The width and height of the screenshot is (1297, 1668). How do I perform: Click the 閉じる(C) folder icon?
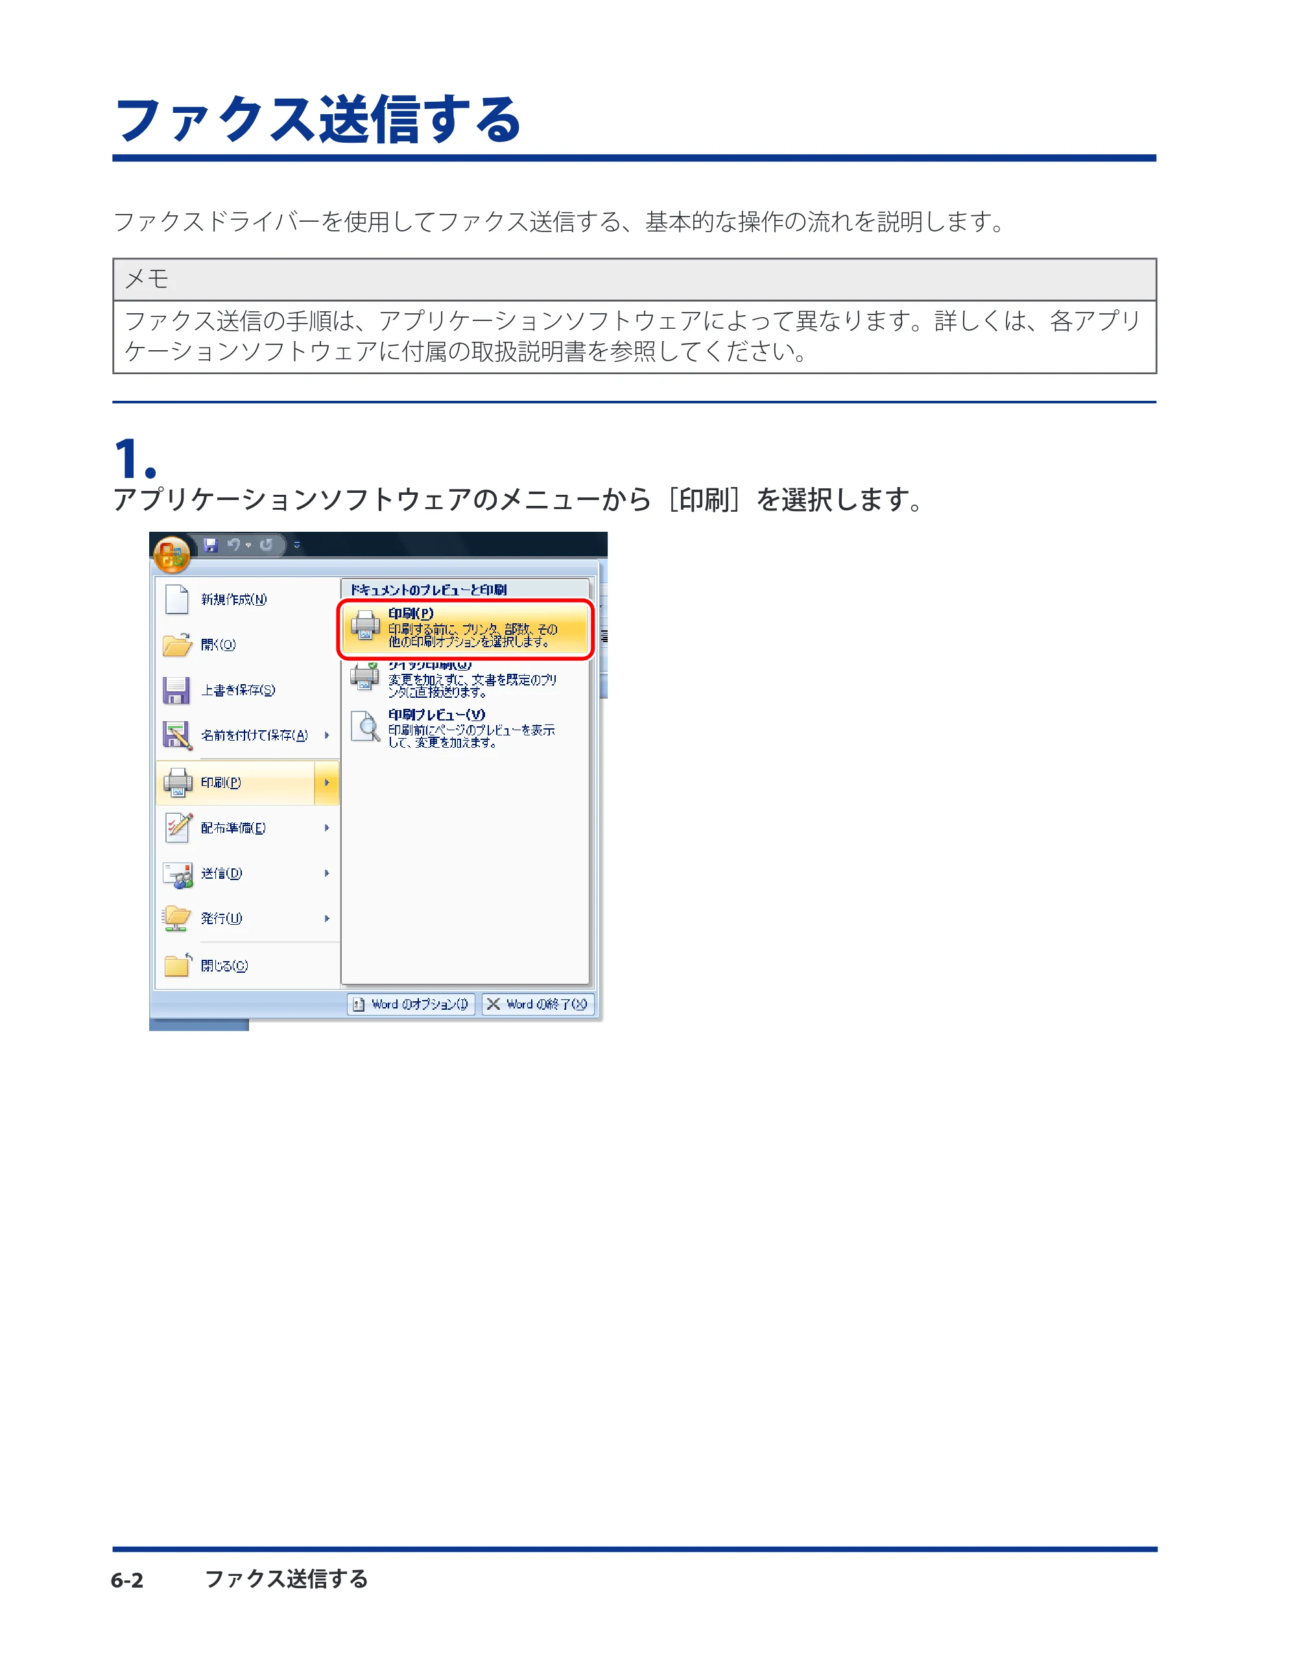point(177,966)
